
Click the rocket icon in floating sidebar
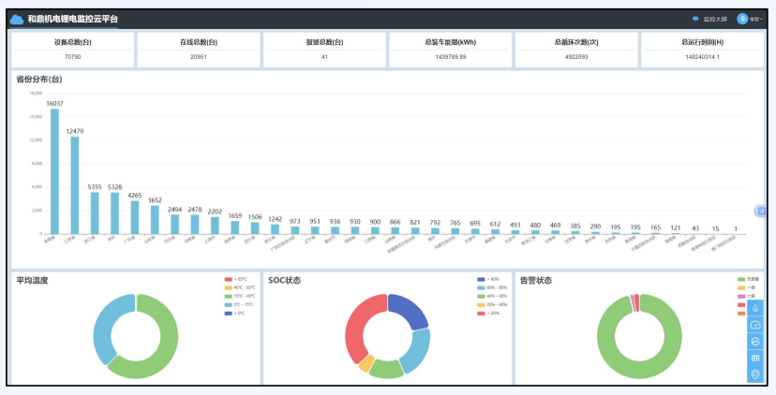[755, 309]
